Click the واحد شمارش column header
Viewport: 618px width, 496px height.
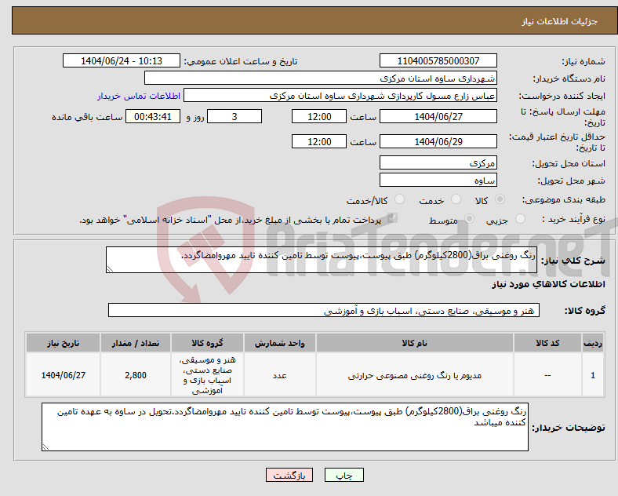point(280,343)
